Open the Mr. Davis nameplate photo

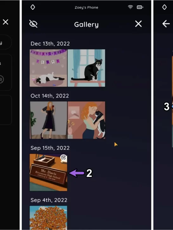pos(48,172)
